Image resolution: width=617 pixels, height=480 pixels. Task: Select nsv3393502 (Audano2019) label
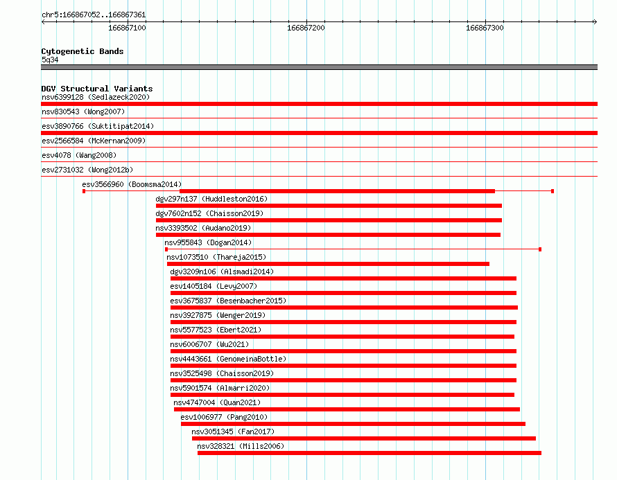[203, 228]
